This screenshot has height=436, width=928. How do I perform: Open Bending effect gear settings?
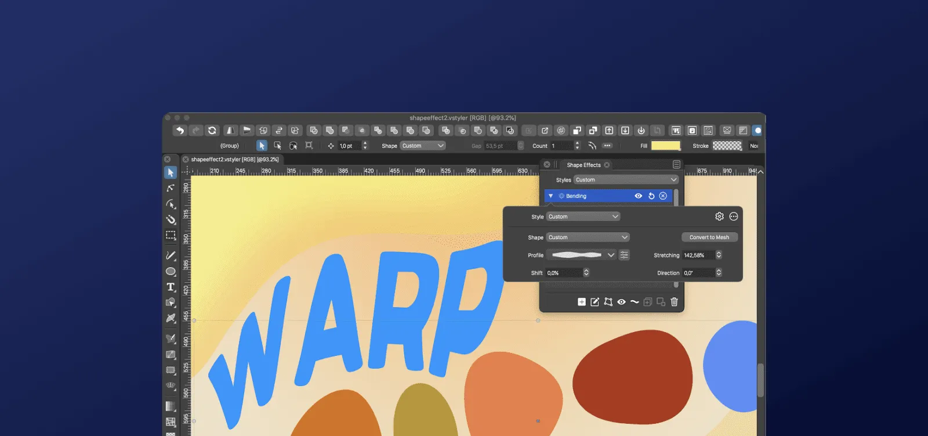pos(719,217)
